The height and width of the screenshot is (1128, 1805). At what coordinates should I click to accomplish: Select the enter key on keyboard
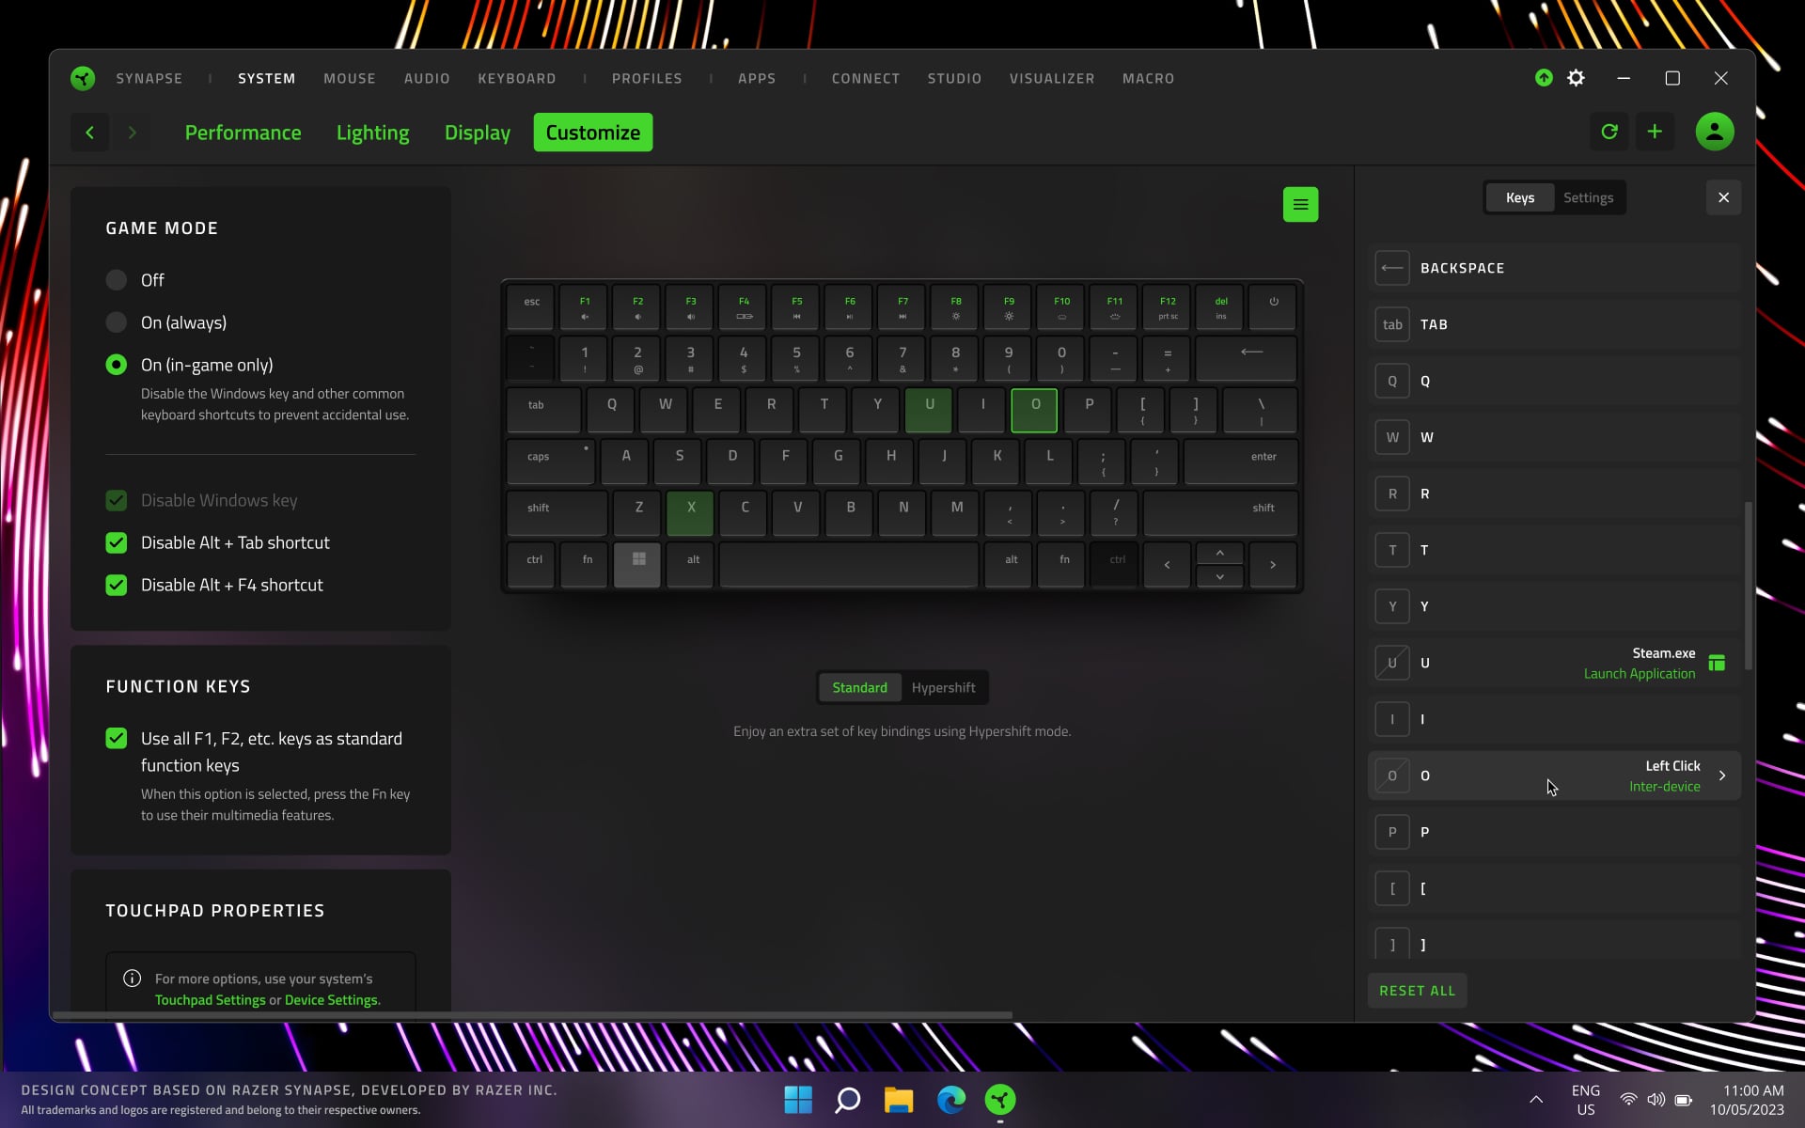1241,462
